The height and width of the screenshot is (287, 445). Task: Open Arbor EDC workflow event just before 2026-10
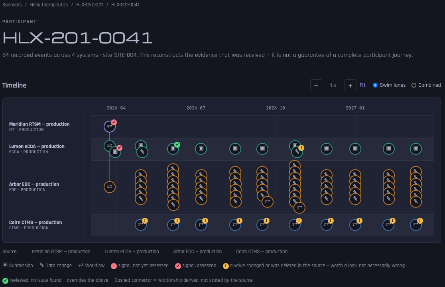267,202
